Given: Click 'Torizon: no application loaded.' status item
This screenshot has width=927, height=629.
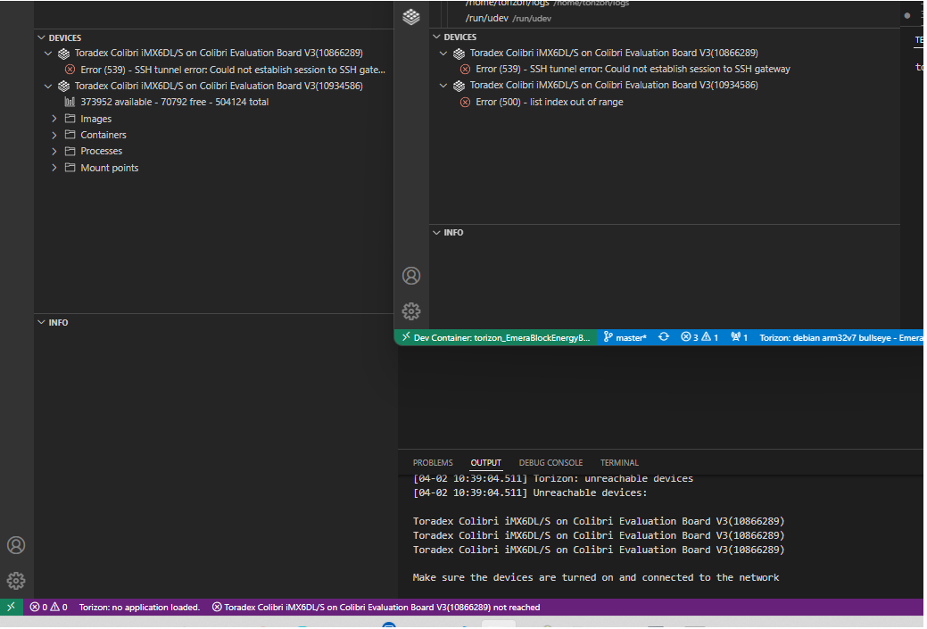Looking at the screenshot, I should coord(139,608).
